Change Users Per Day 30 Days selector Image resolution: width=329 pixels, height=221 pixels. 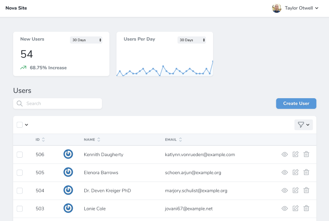(192, 40)
